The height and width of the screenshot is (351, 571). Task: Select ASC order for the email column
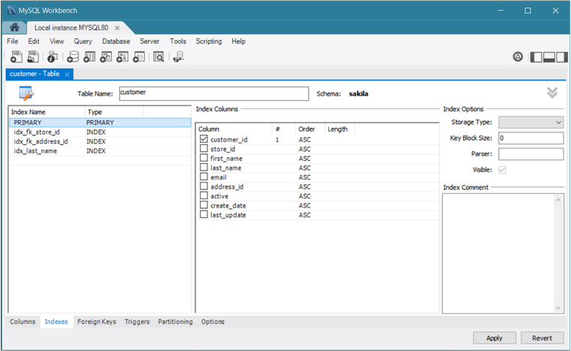[x=304, y=177]
